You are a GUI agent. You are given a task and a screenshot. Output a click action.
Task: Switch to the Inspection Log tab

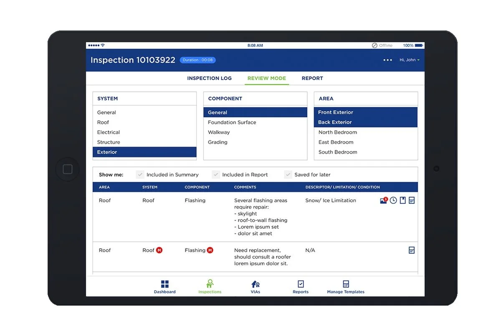click(x=209, y=78)
